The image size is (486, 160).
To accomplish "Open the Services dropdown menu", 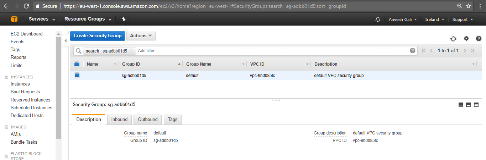I will click(x=42, y=19).
